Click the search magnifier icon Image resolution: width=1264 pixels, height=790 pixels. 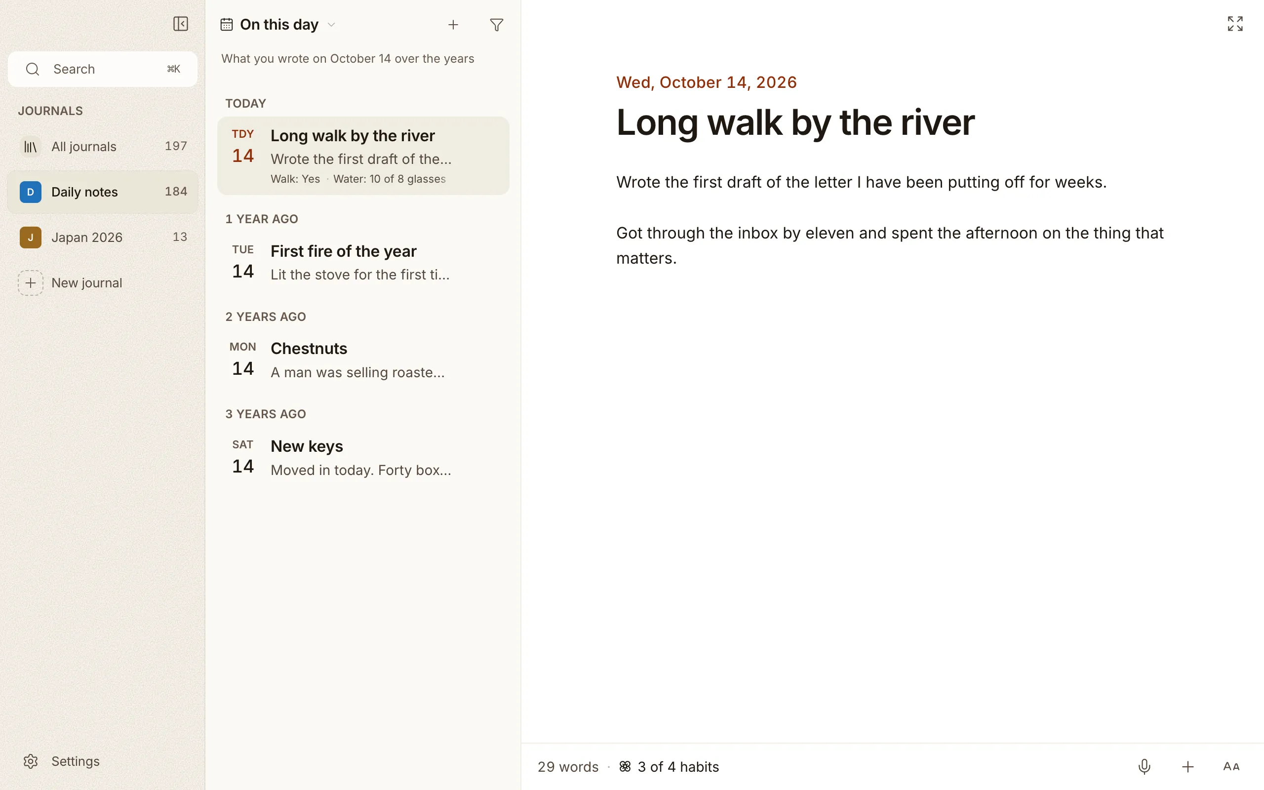[x=33, y=69]
